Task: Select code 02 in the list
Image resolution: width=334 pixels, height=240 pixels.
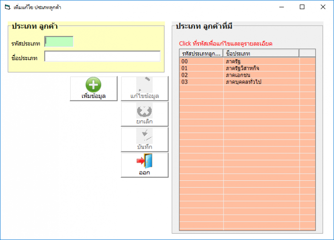Action: point(184,75)
